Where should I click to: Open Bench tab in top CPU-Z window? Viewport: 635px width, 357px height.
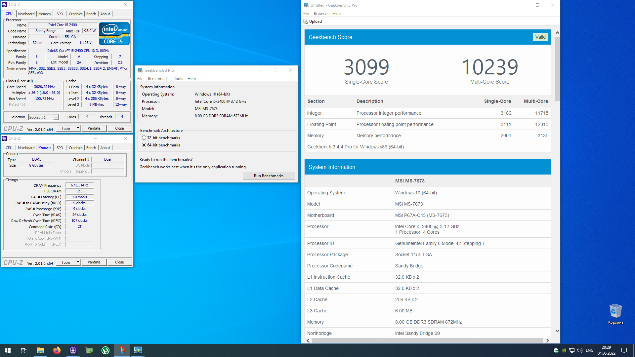pyautogui.click(x=91, y=14)
